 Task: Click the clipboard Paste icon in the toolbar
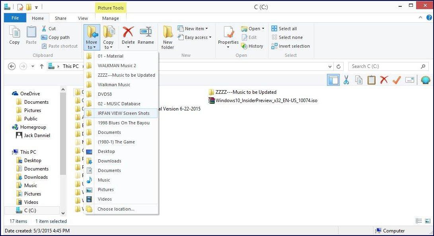(x=371, y=80)
